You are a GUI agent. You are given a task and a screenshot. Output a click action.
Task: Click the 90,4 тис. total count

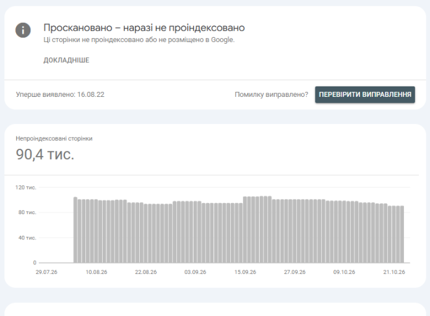click(45, 154)
